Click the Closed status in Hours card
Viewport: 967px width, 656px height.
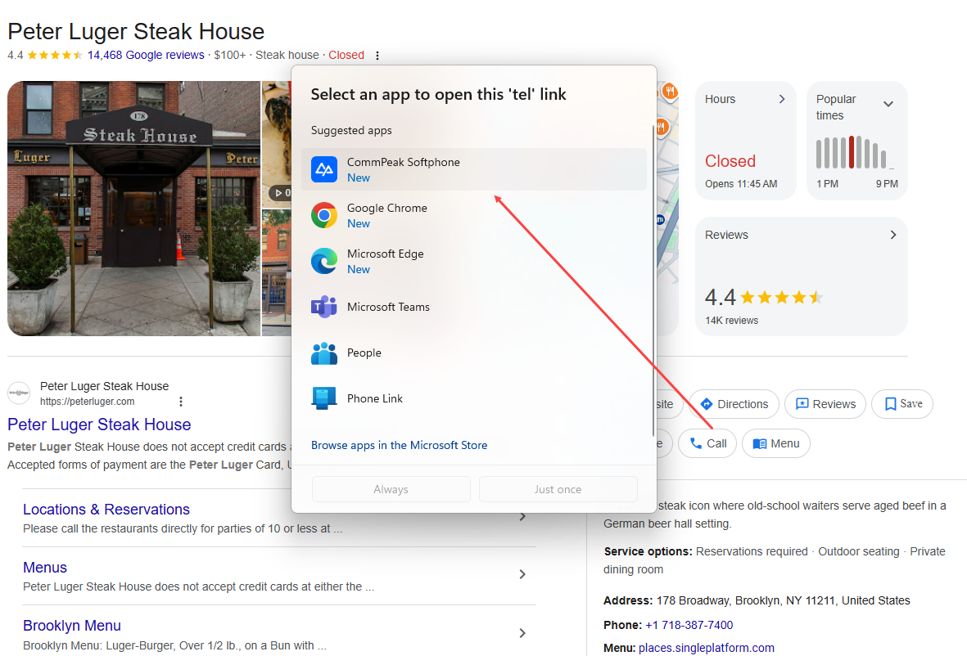coord(730,161)
